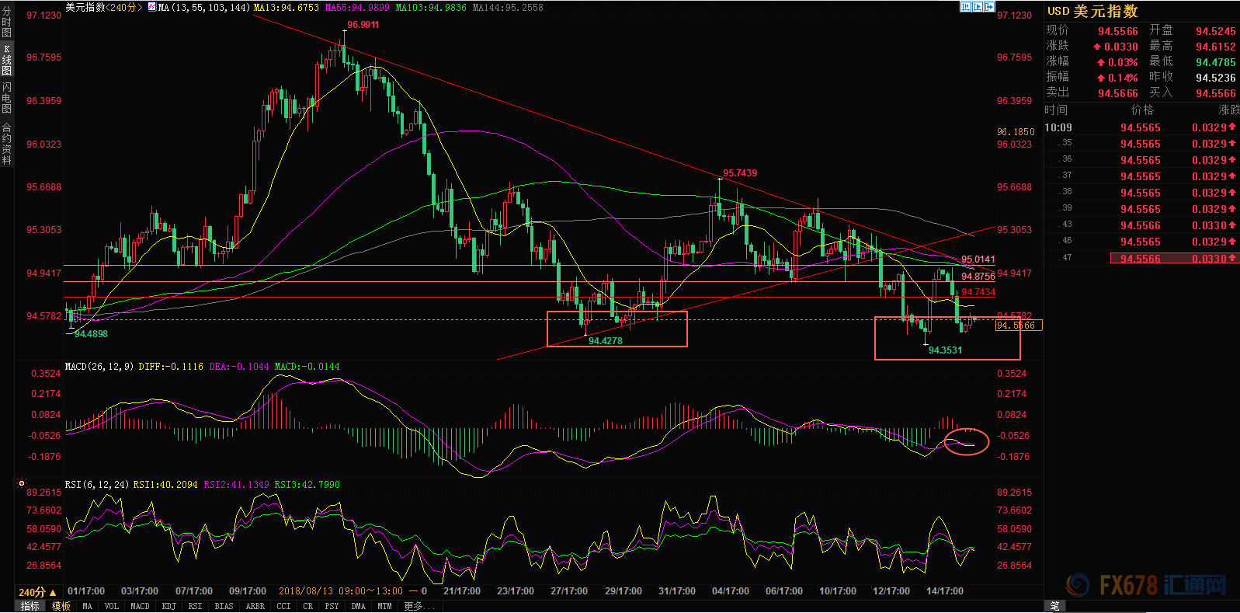Select the 模板 tab at bottom
Viewport: 1240px width, 613px height.
click(x=61, y=606)
